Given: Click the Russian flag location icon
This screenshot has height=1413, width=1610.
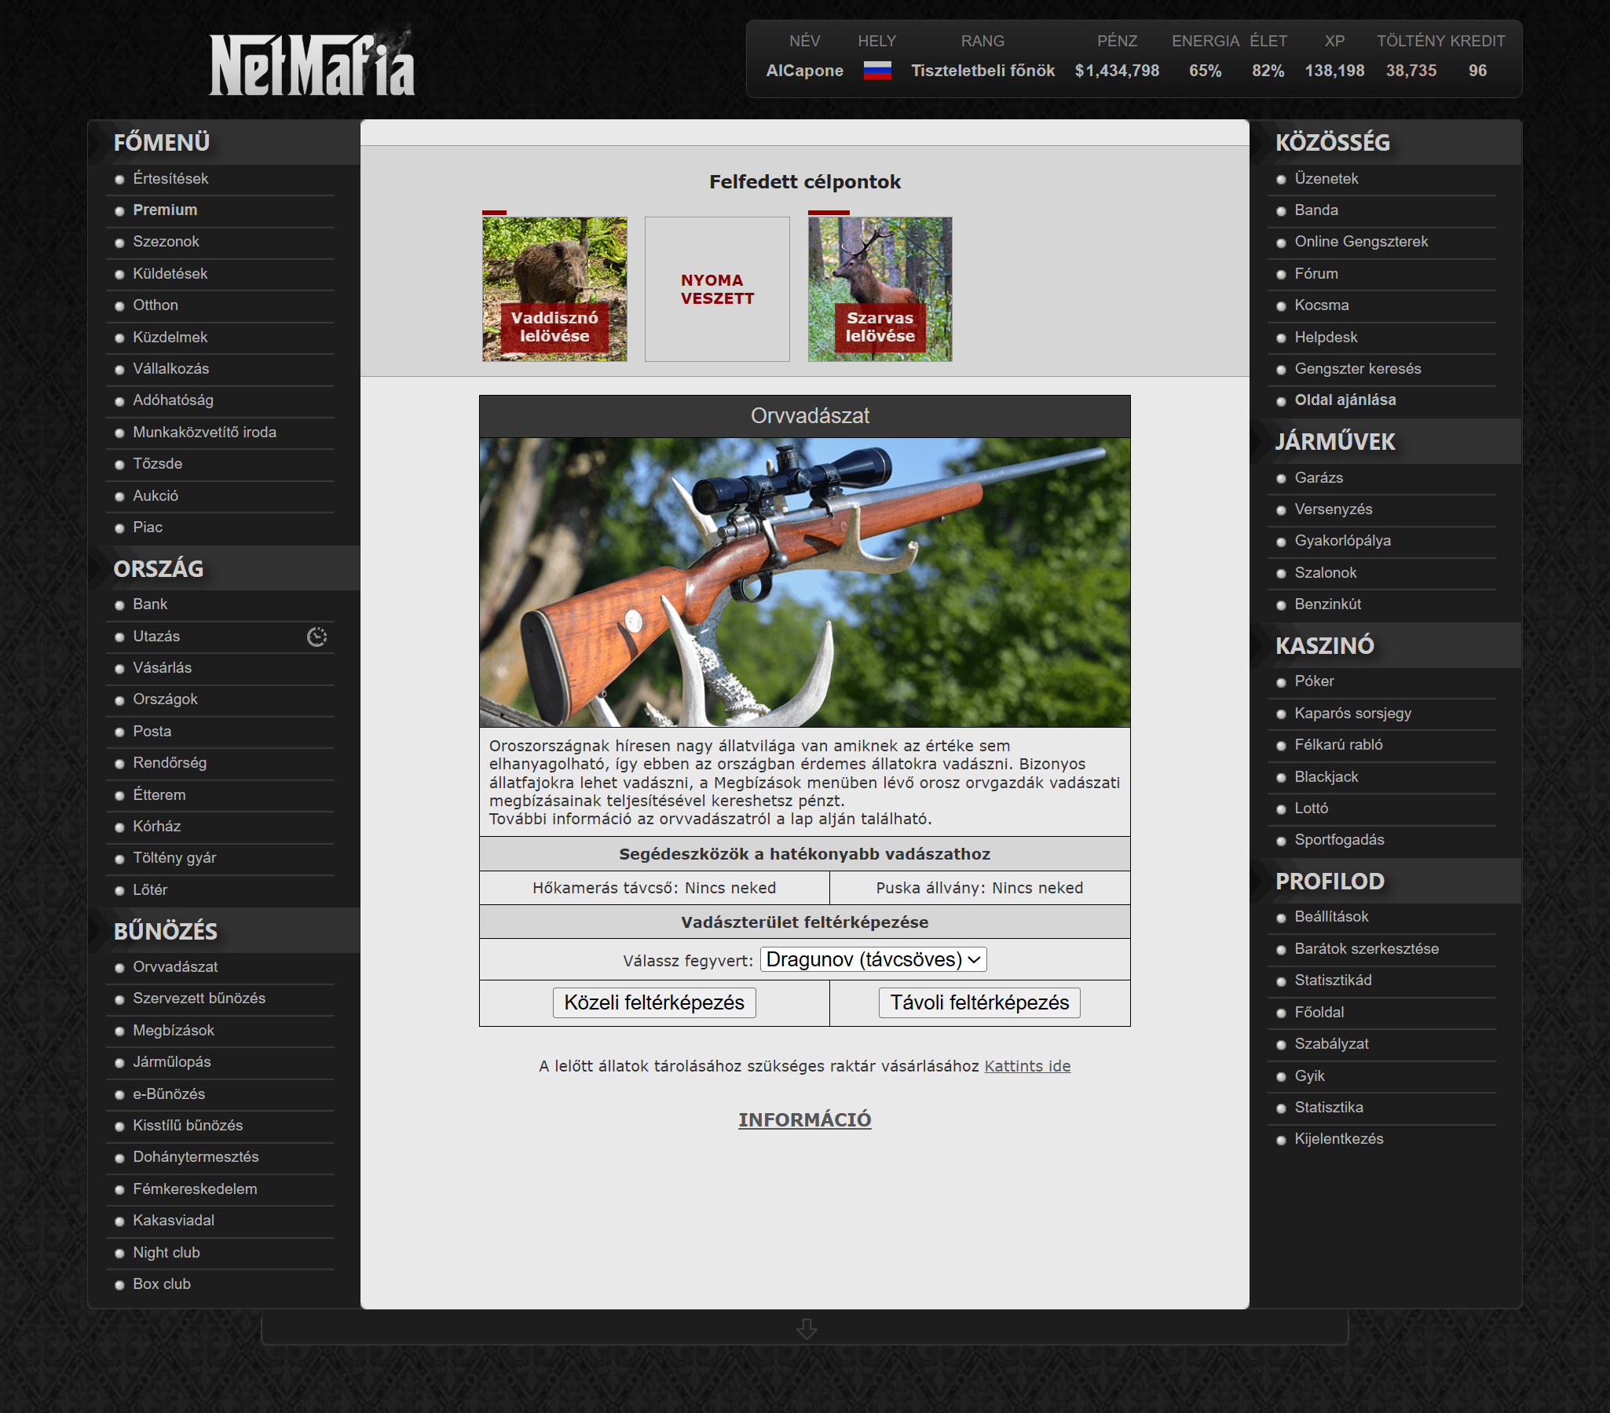Looking at the screenshot, I should coord(876,71).
